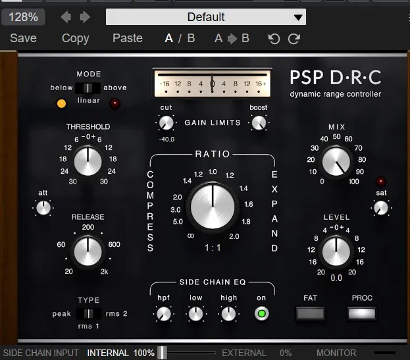This screenshot has width=410, height=360.
Task: Toggle the PROC button
Action: [x=361, y=313]
